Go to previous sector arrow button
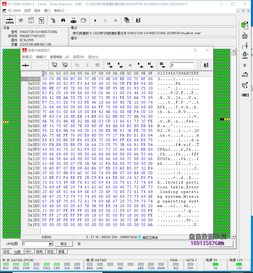Image resolution: width=253 pixels, height=273 pixels. 120,65
